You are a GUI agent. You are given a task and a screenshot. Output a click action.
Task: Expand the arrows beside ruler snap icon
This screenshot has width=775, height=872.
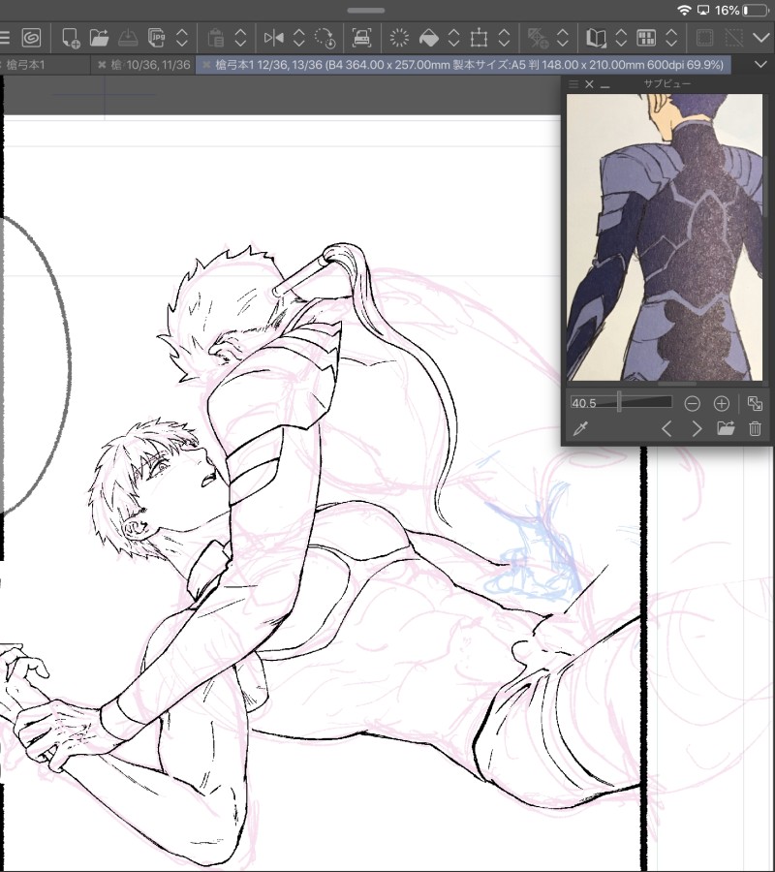(562, 38)
